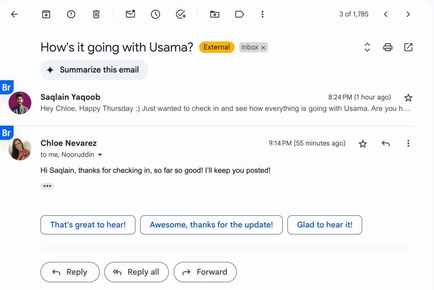Snooze this email with clock icon

point(156,14)
